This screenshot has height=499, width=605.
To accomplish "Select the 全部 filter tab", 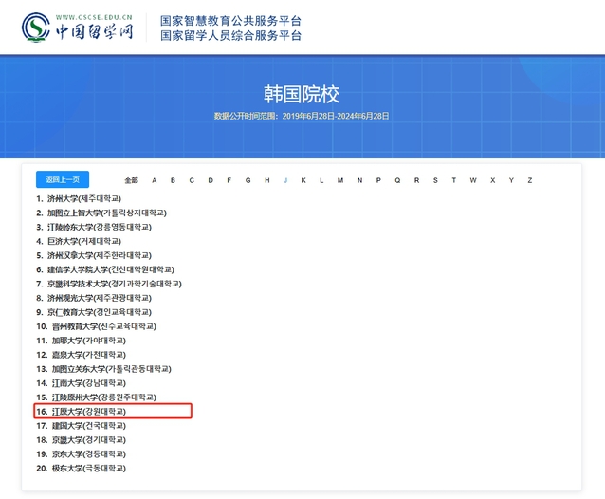I will (x=131, y=180).
